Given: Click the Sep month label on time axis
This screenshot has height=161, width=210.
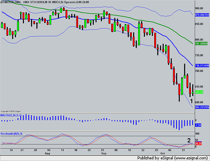Looking at the screenshot, I should click(104, 154).
